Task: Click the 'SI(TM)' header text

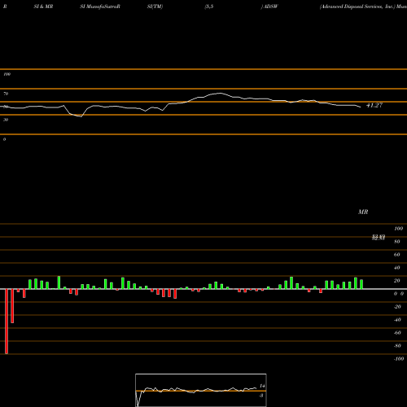Action: click(x=155, y=7)
